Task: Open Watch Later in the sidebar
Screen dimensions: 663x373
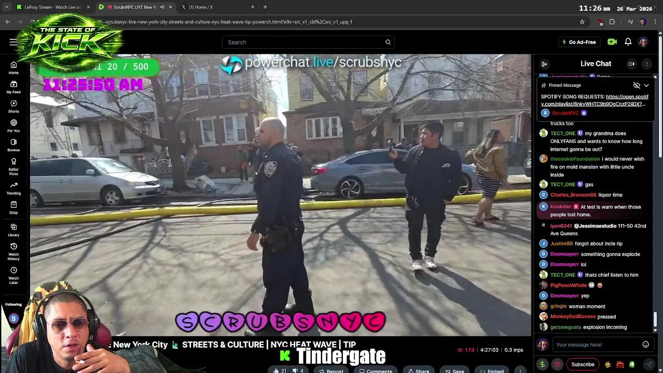Action: (13, 275)
